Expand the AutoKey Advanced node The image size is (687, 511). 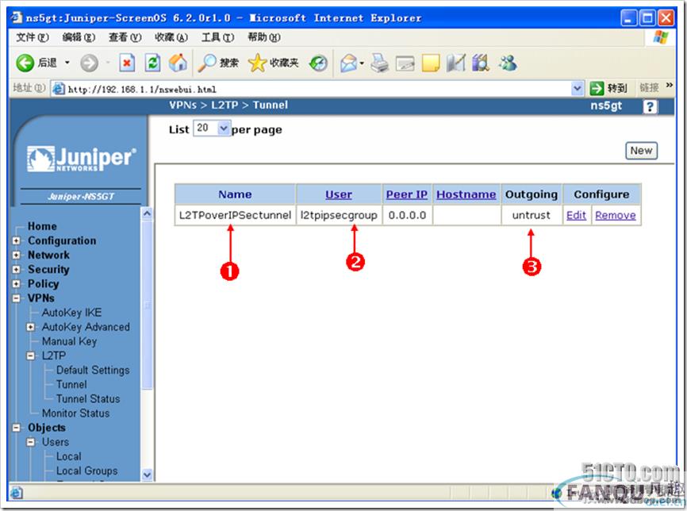tap(31, 327)
